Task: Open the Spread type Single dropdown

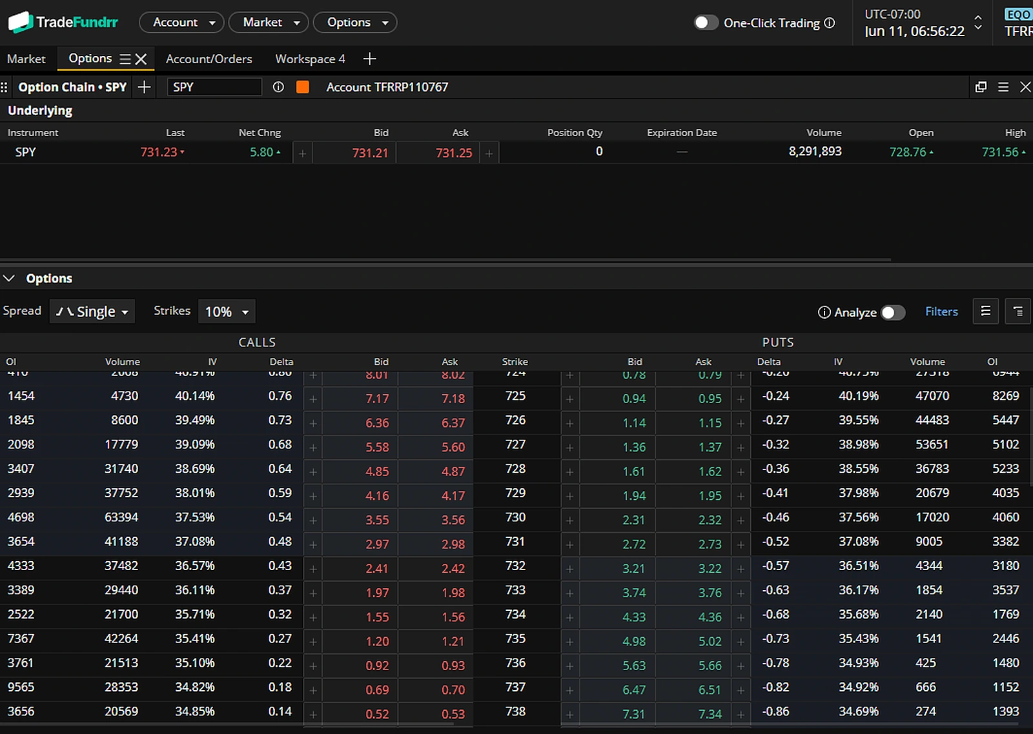Action: click(92, 312)
